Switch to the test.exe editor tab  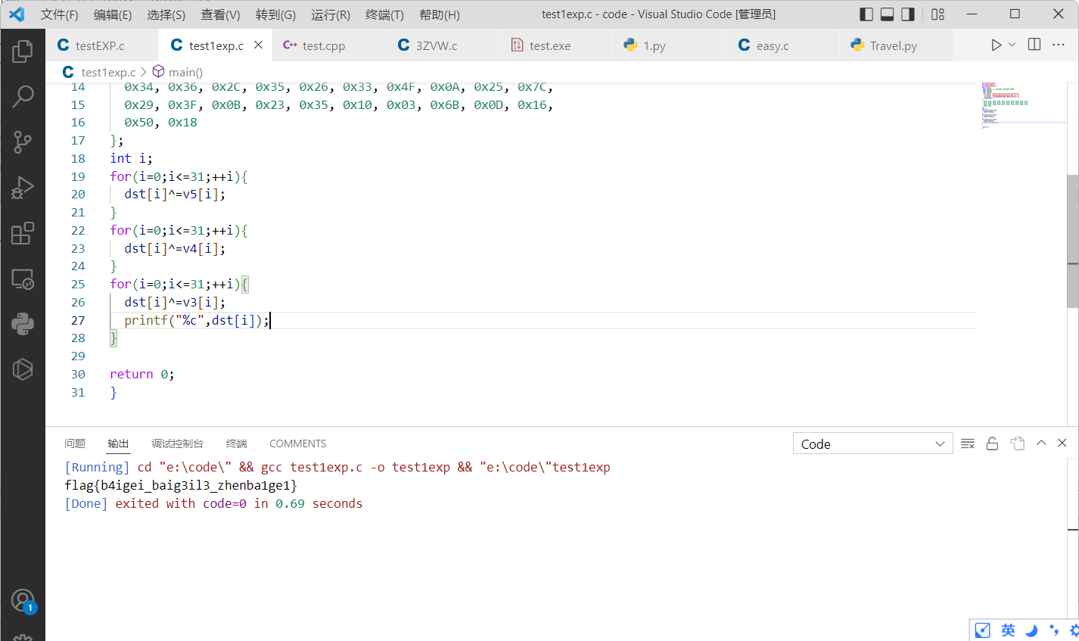tap(555, 45)
